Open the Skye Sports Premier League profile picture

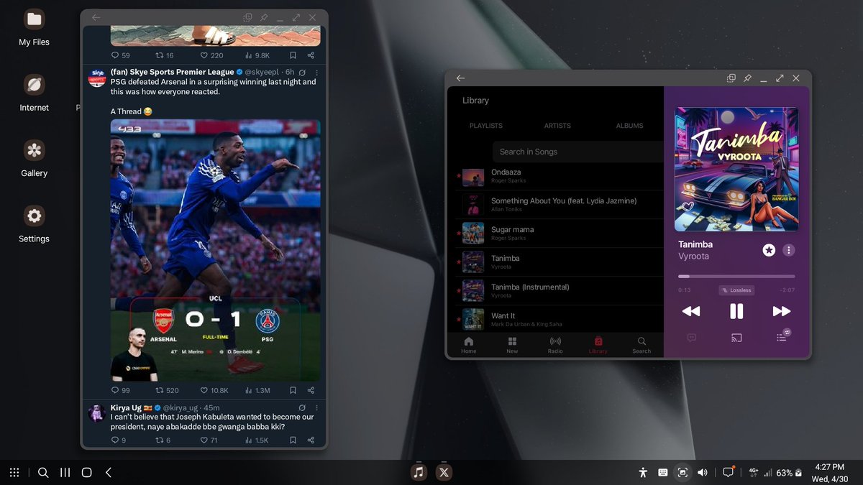pos(97,78)
